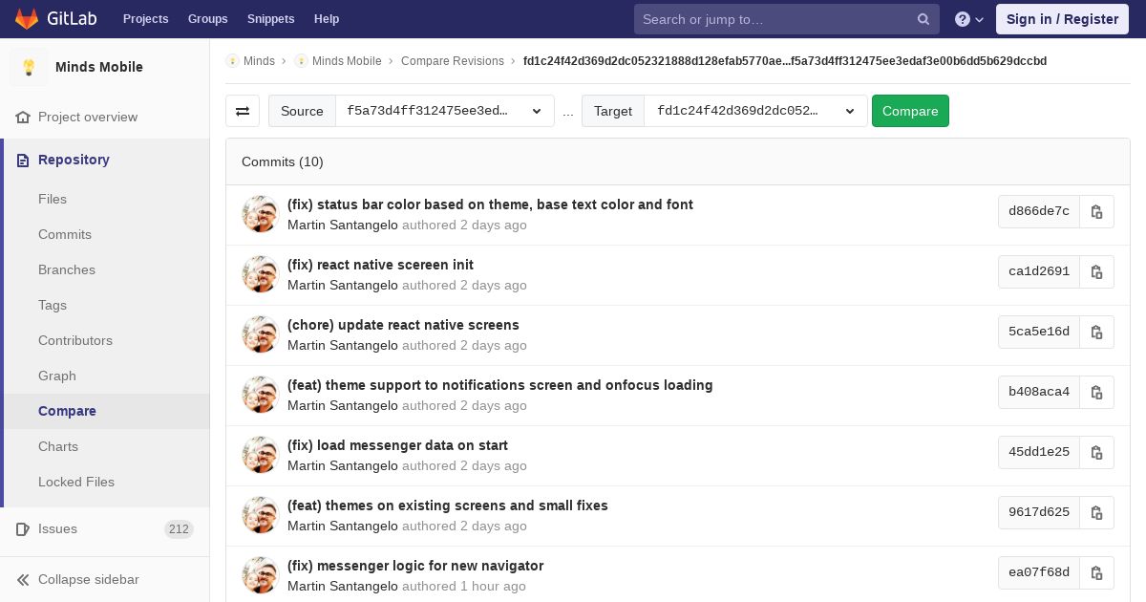
Task: Copy commit SHA b408aca4 to clipboard
Action: pos(1096,392)
